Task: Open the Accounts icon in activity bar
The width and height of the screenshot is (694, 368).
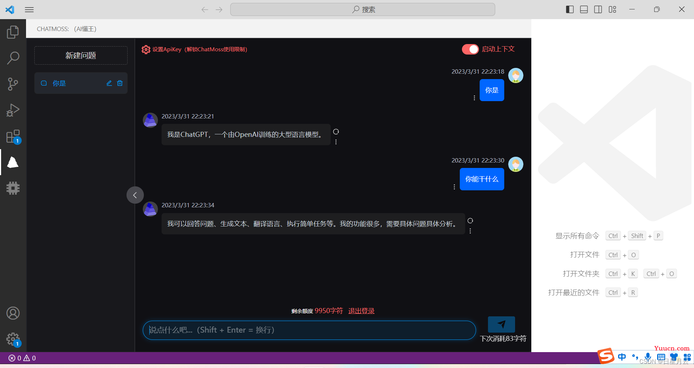Action: click(x=13, y=313)
